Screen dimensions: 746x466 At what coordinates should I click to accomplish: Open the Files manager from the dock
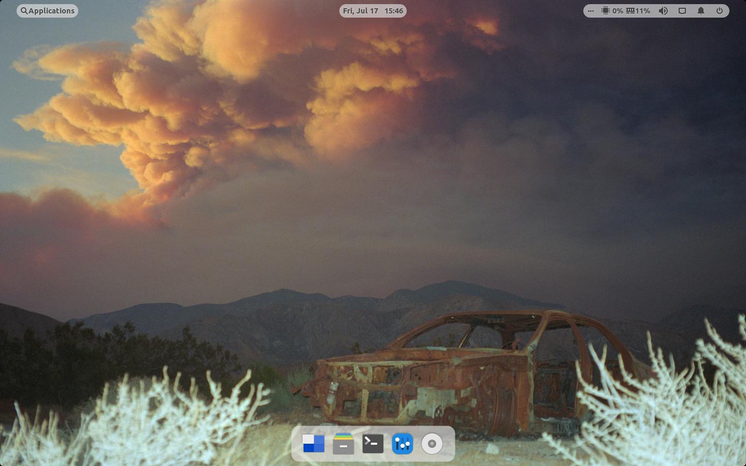point(343,444)
